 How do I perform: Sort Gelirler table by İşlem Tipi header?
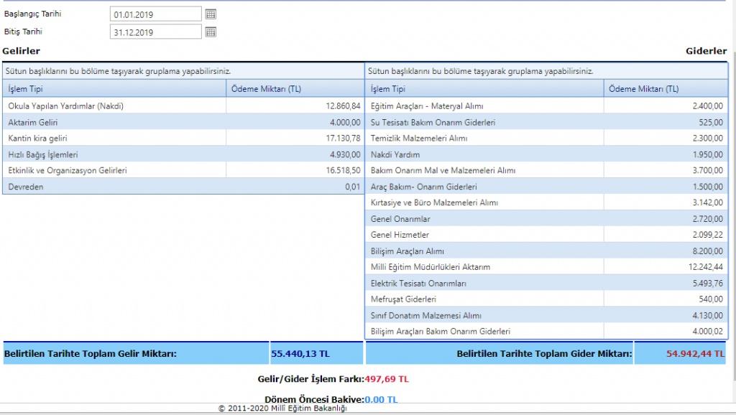click(114, 88)
